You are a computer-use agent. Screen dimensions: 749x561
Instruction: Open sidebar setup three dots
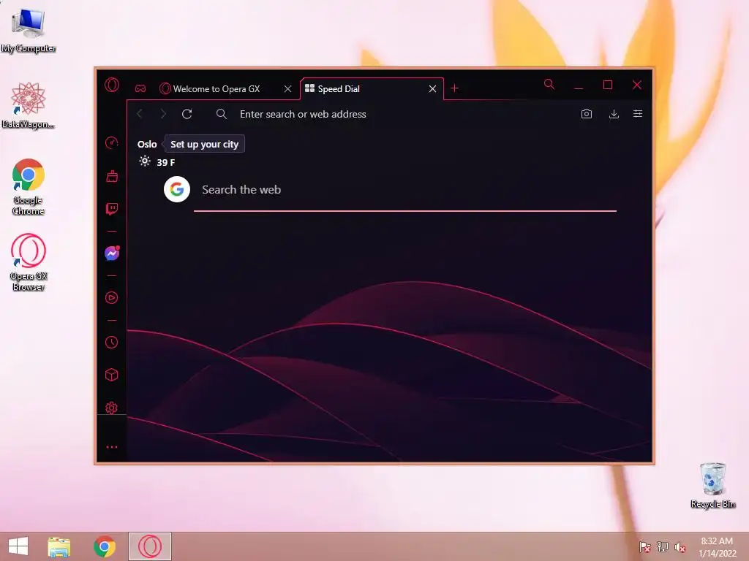pyautogui.click(x=112, y=447)
